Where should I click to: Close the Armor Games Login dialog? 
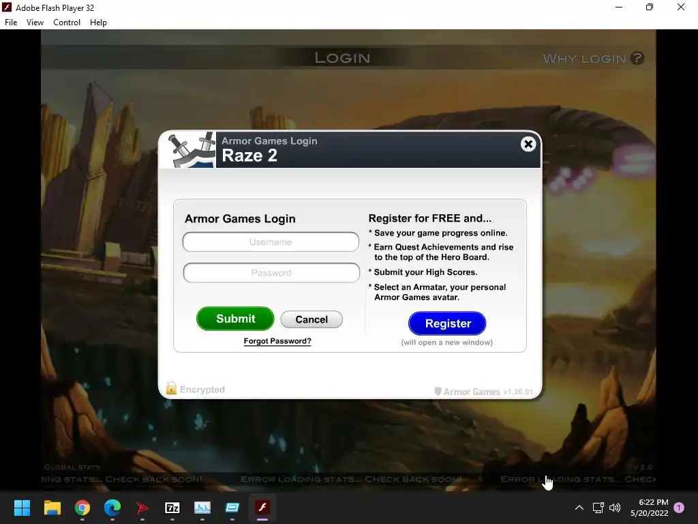528,144
